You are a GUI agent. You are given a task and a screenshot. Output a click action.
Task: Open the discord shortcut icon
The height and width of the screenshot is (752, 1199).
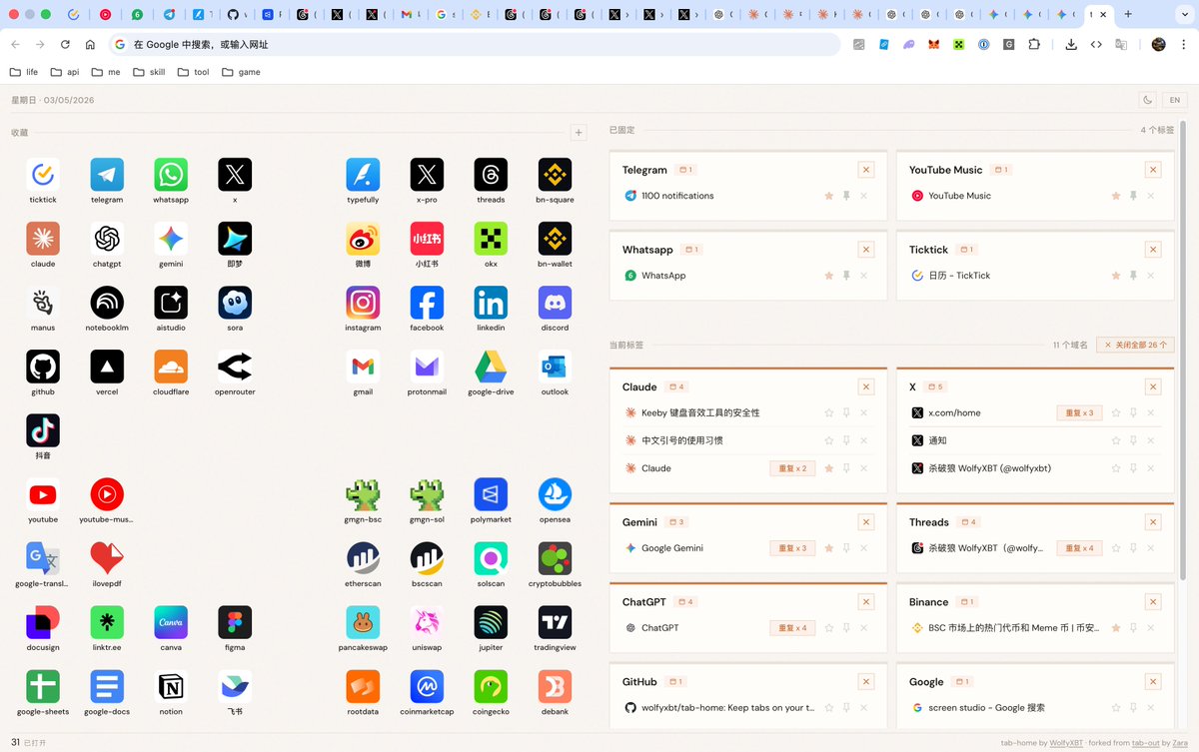pyautogui.click(x=555, y=303)
